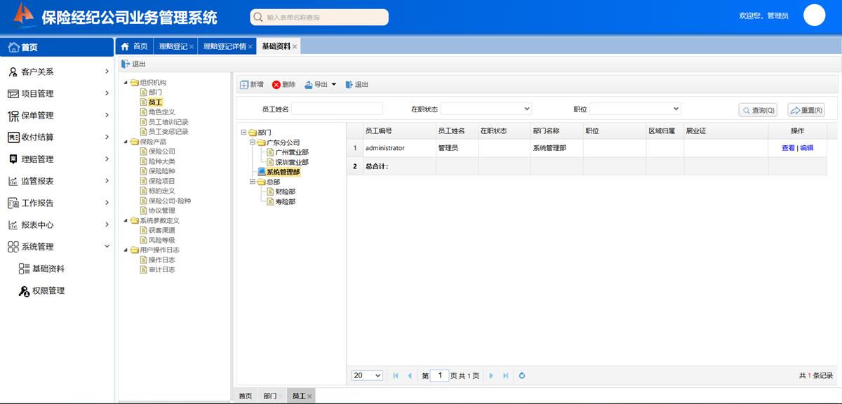The width and height of the screenshot is (842, 404).
Task: Click the last page arrow icon
Action: pos(506,376)
